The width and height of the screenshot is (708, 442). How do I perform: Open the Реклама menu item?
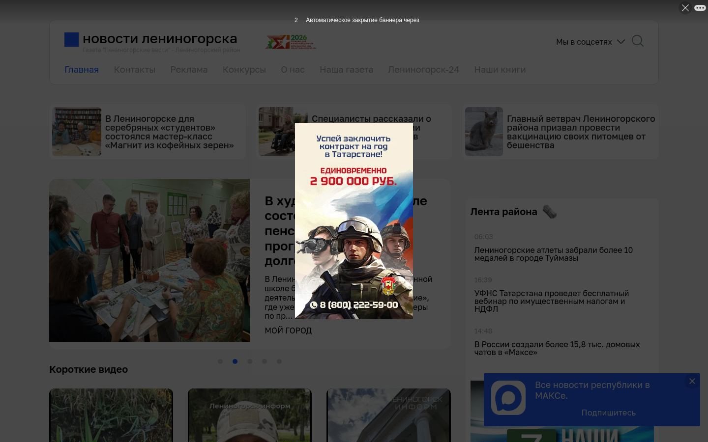pyautogui.click(x=189, y=70)
